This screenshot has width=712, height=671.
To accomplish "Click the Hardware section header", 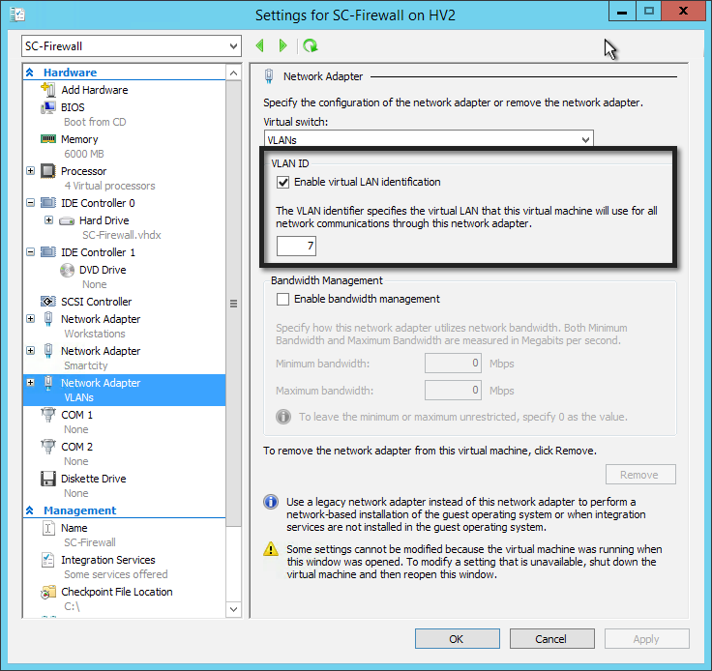I will [x=70, y=73].
